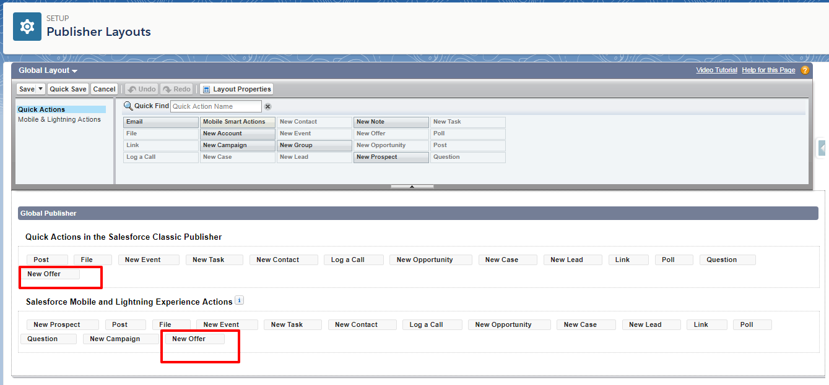Click the Cancel button
This screenshot has height=385, width=829.
[x=105, y=89]
